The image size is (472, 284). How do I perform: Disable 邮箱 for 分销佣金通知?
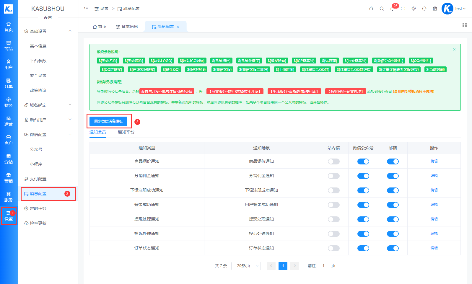[x=393, y=176]
